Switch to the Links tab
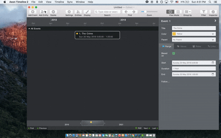Viewport: 221px width, 138px height. point(211,46)
